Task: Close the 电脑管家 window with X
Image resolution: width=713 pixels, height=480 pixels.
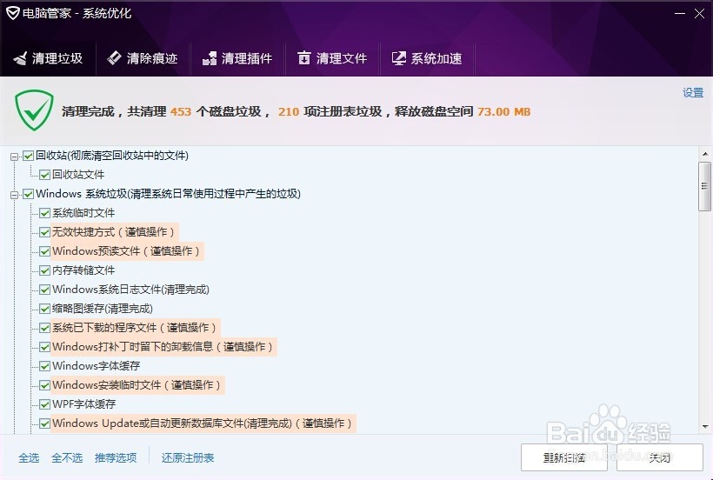Action: pyautogui.click(x=699, y=14)
